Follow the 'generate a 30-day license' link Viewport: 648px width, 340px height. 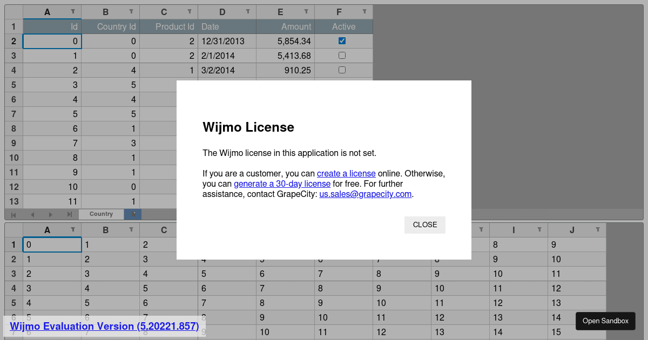tap(282, 183)
